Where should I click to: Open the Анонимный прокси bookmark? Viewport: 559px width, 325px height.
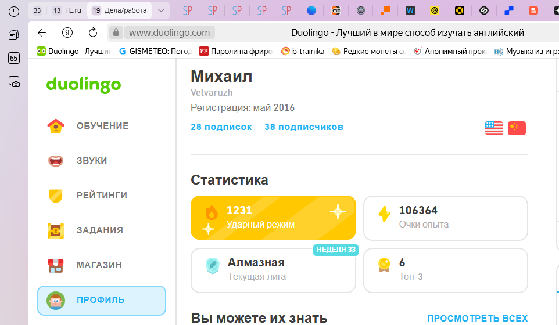450,51
